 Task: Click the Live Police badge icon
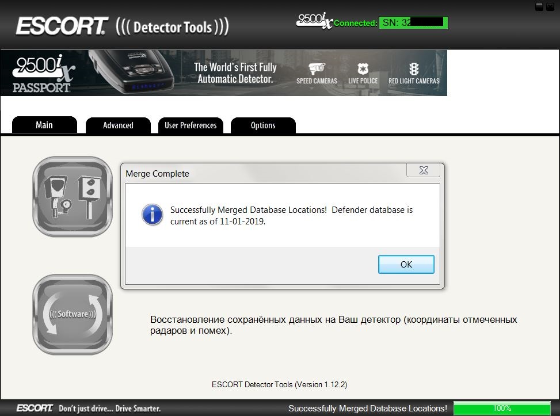(x=363, y=70)
